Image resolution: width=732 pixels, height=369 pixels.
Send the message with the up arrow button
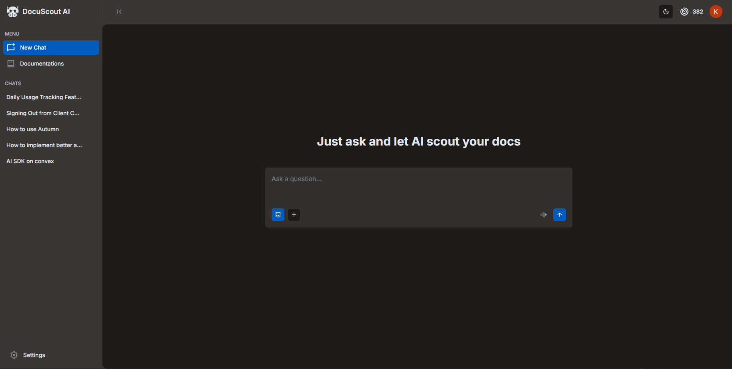(x=559, y=215)
